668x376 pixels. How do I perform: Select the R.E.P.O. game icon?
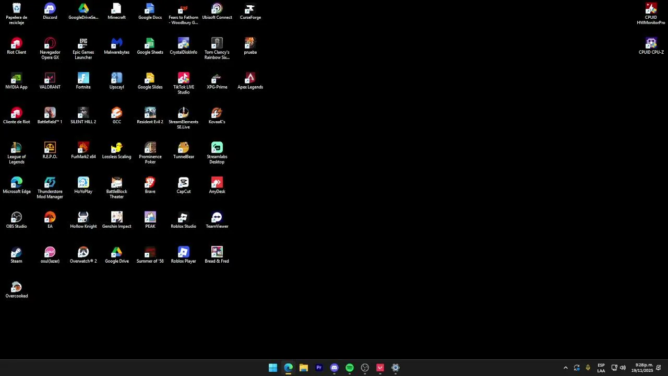50,151
